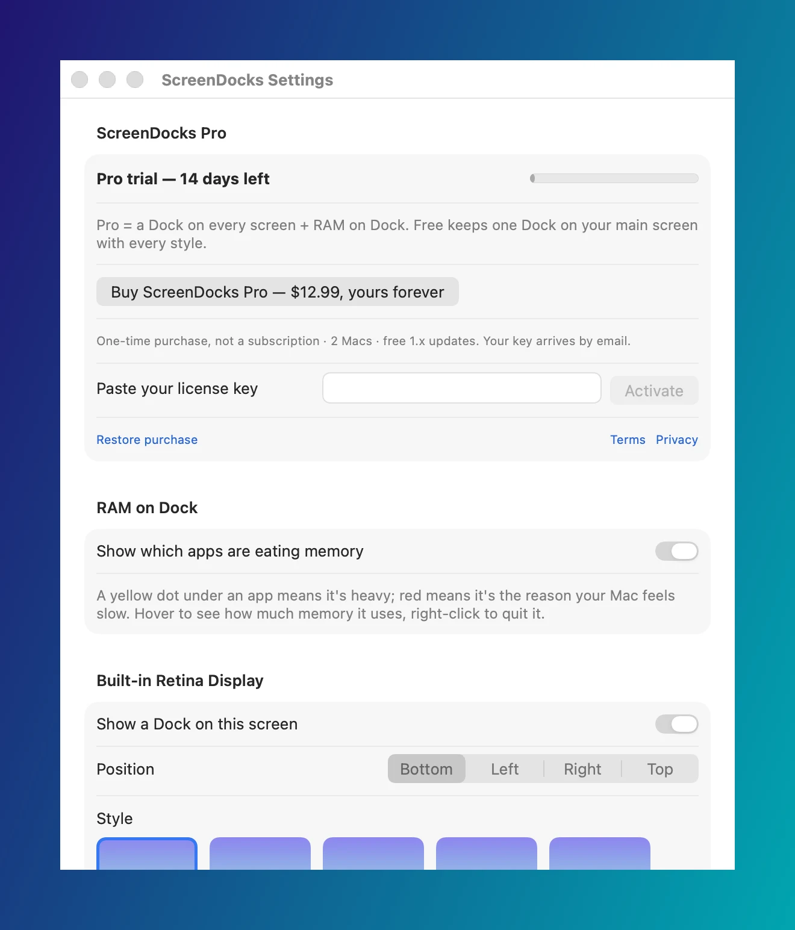
Task: Select the fifth Dock style thumbnail
Action: point(600,854)
